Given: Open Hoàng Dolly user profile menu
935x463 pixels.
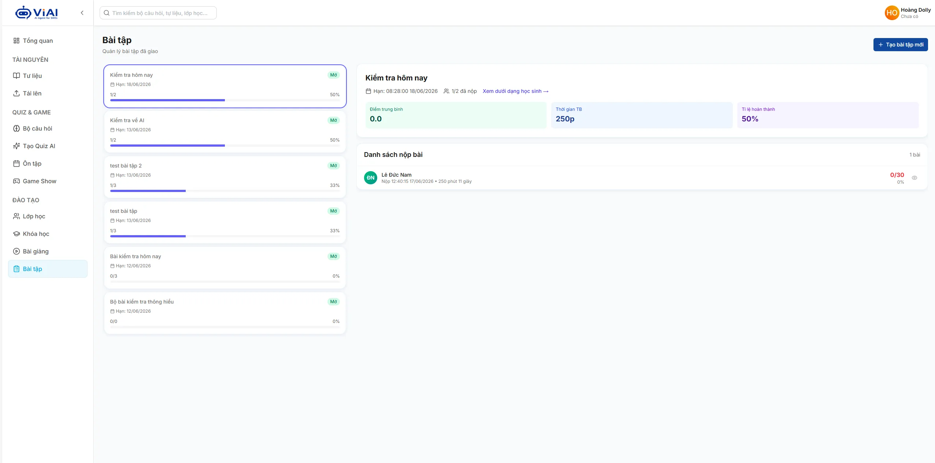Looking at the screenshot, I should [908, 13].
